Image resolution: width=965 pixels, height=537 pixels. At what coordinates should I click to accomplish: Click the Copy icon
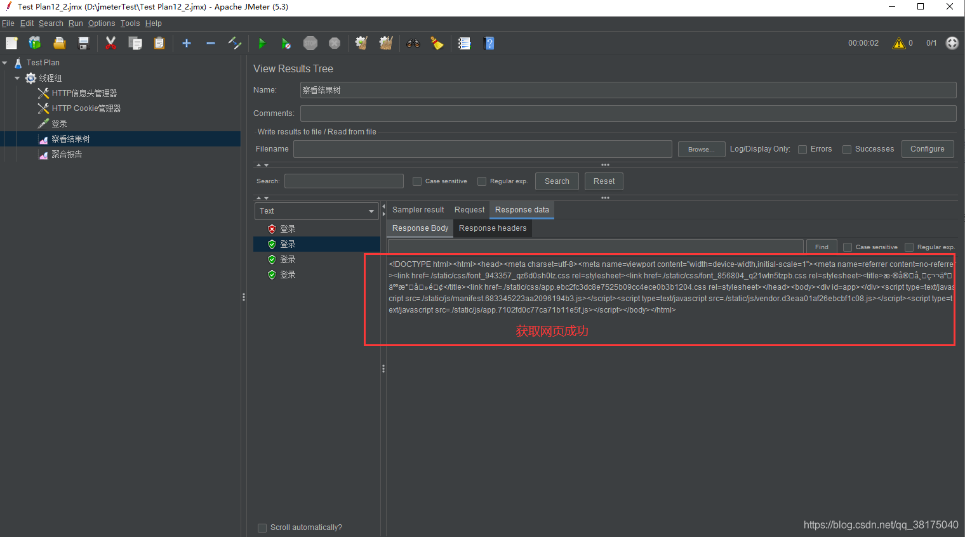tap(135, 43)
